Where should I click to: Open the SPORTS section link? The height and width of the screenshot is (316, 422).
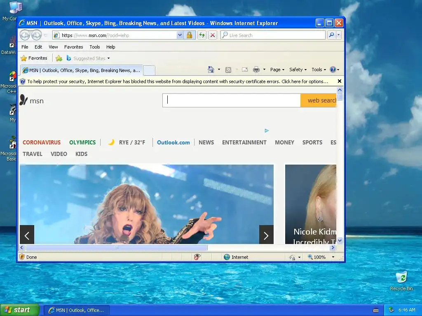point(312,142)
